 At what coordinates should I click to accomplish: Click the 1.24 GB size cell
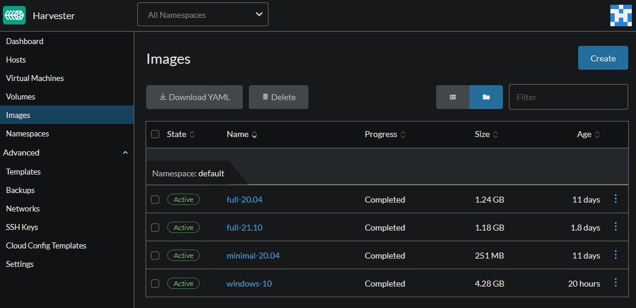490,200
